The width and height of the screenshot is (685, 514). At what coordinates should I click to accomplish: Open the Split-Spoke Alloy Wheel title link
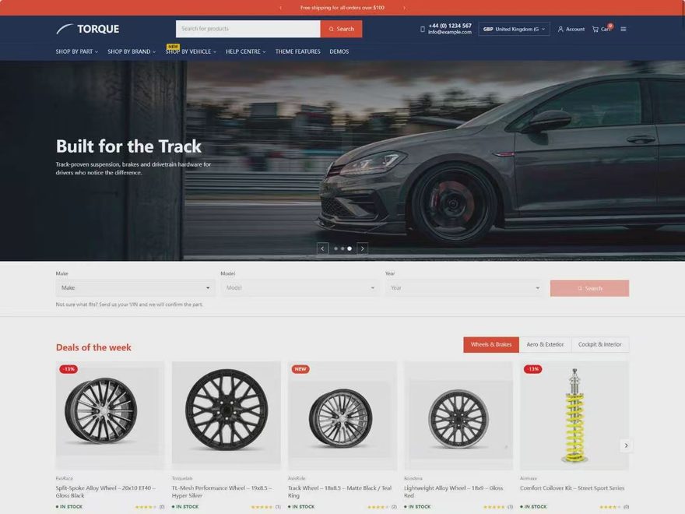[106, 491]
